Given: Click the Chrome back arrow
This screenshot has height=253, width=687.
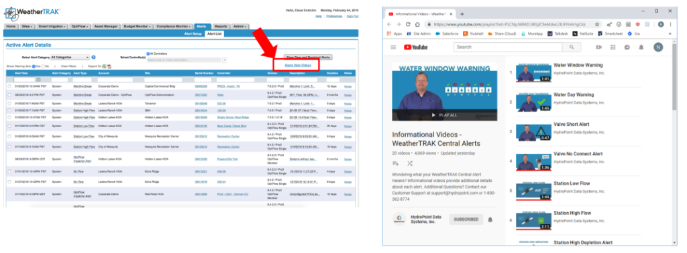Looking at the screenshot, I should (390, 25).
